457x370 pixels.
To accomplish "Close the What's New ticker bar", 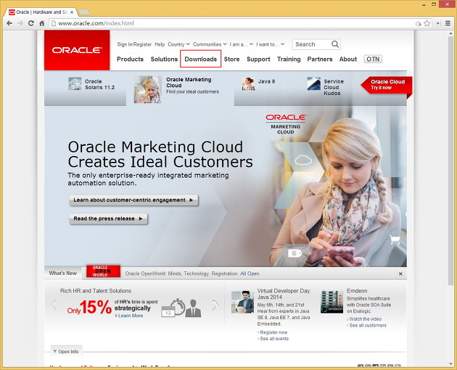I will click(x=400, y=274).
